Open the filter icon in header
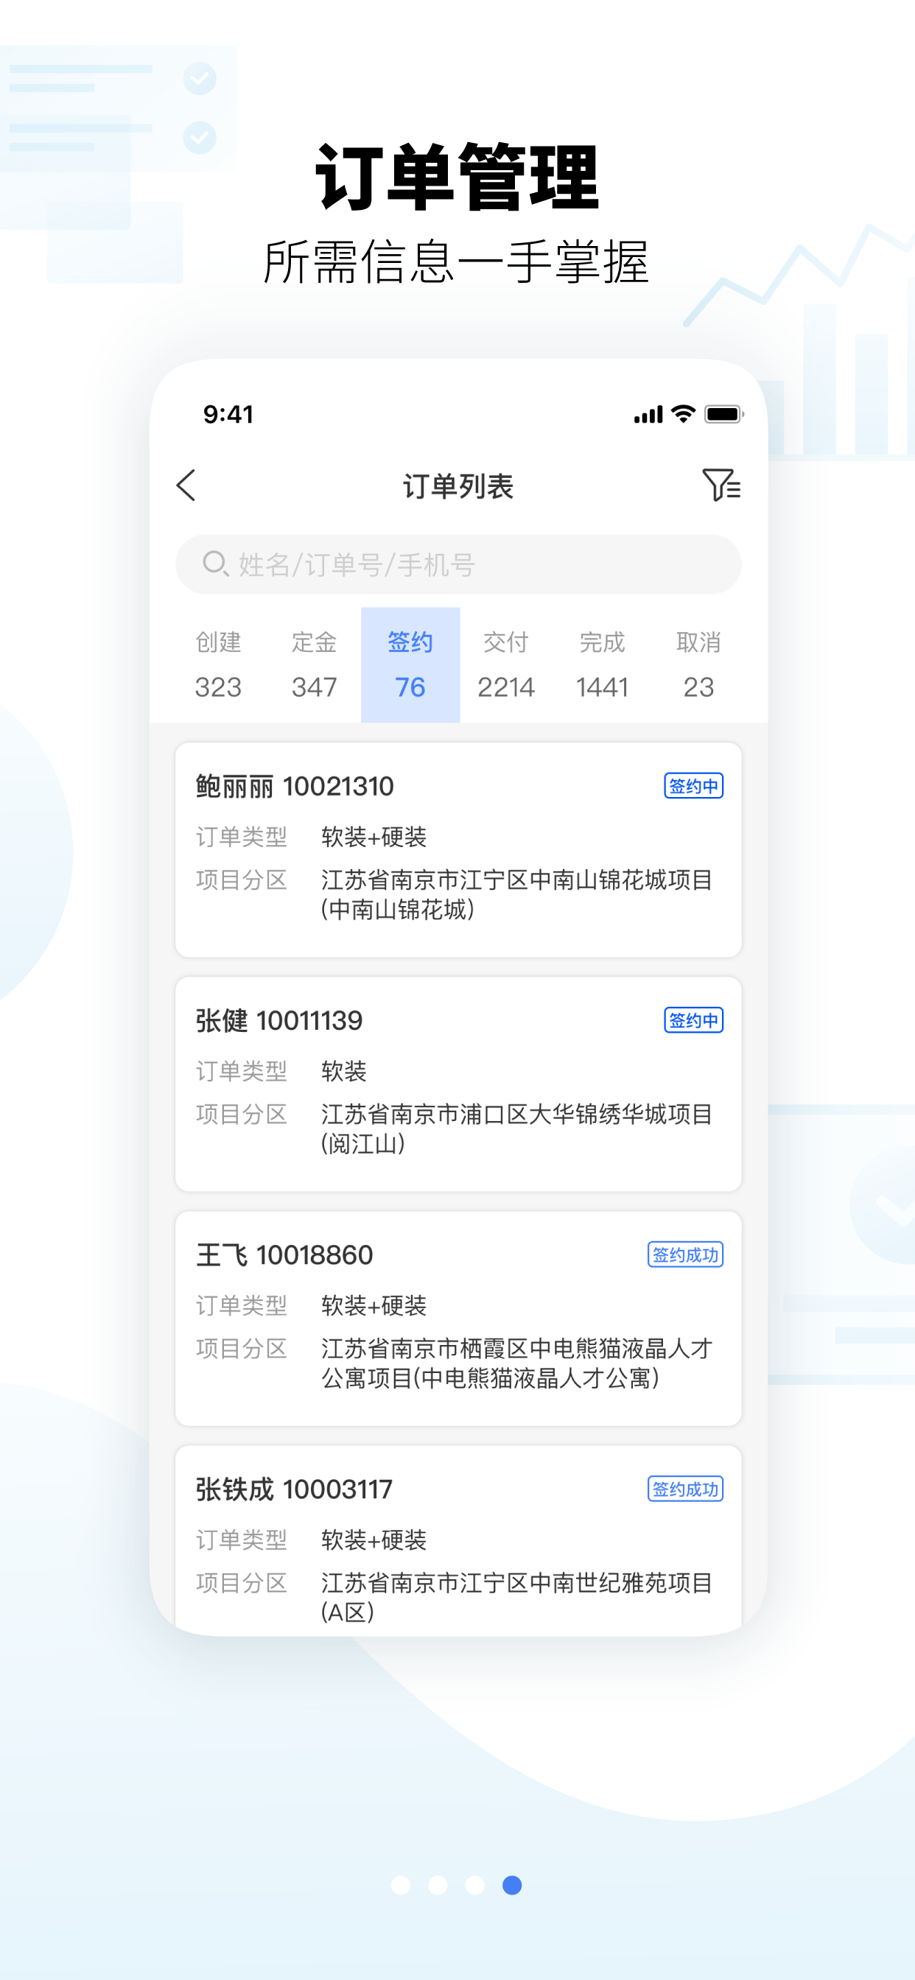 721,485
